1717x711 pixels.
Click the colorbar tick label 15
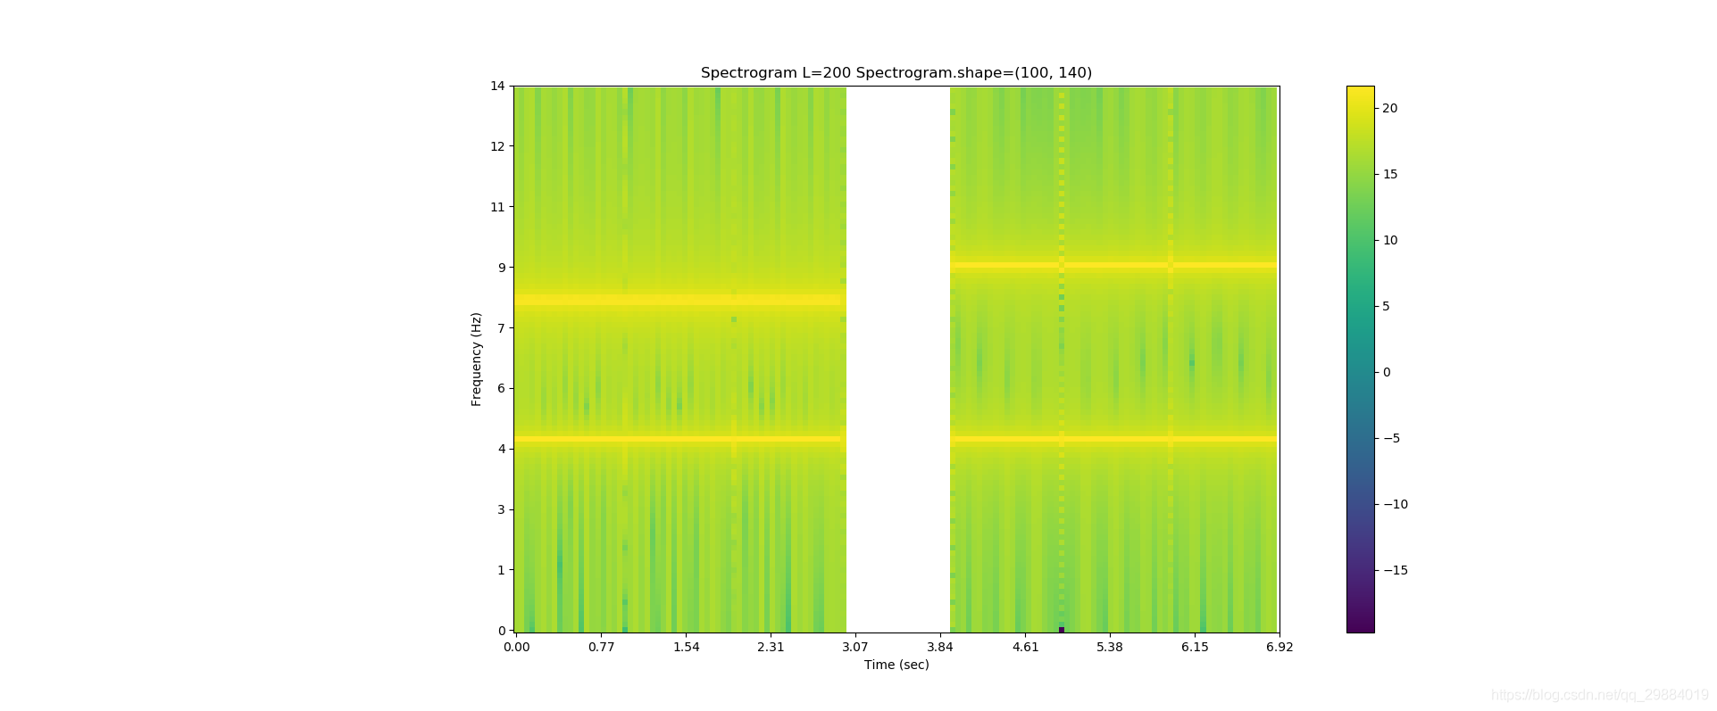(x=1390, y=174)
